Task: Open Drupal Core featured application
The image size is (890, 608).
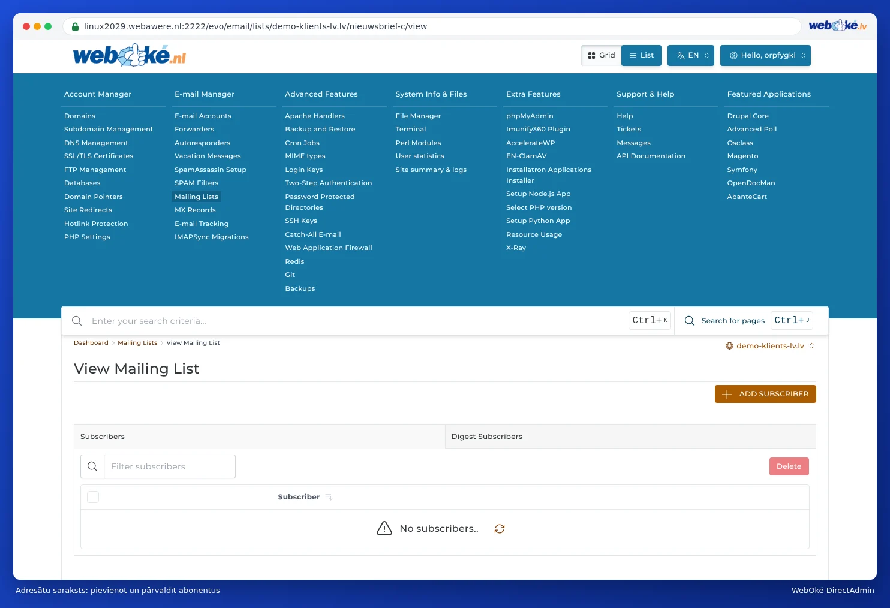Action: [748, 116]
